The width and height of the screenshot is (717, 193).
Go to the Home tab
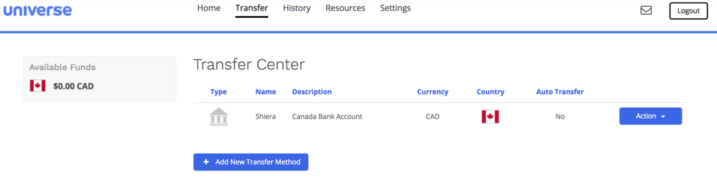(x=209, y=8)
